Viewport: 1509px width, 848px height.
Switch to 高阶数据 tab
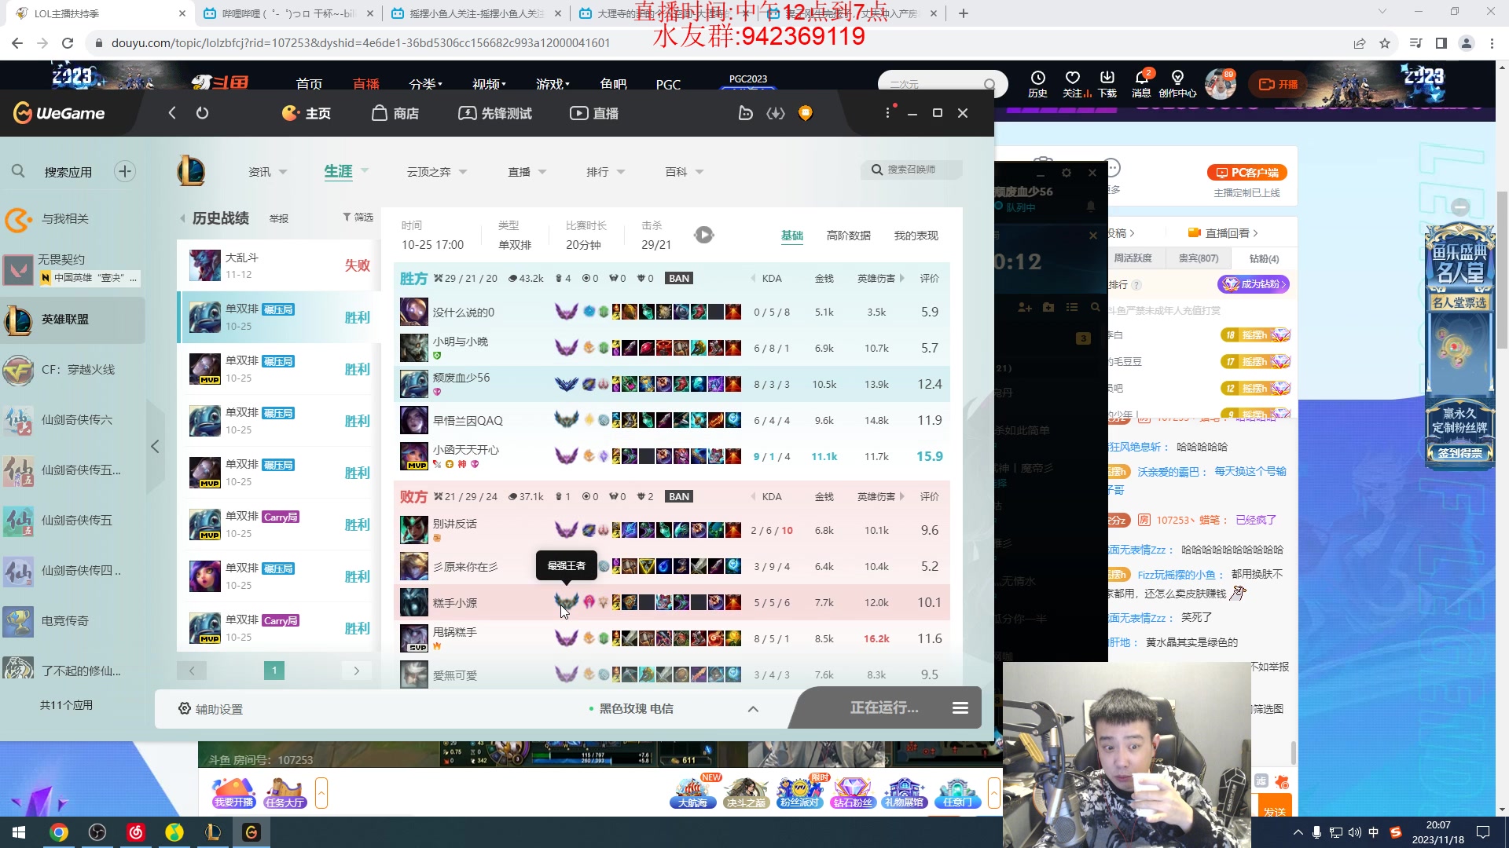click(x=848, y=236)
